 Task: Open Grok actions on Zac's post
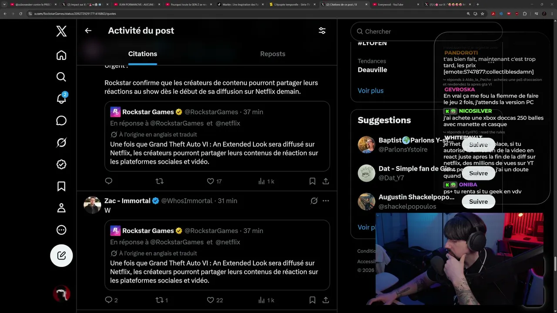314,201
